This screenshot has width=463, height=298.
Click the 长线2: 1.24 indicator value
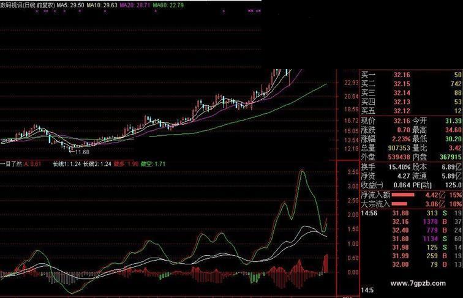coord(97,164)
